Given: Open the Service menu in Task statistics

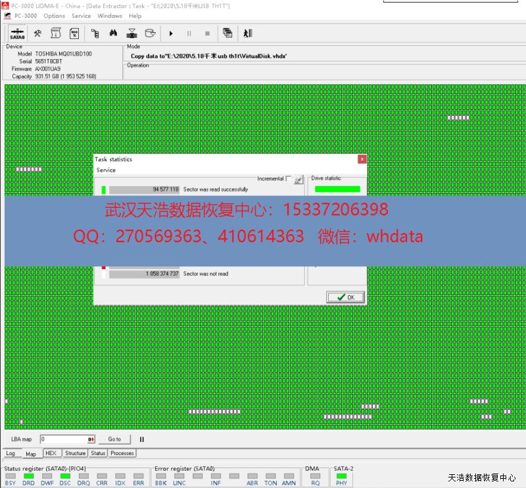Looking at the screenshot, I should (106, 170).
